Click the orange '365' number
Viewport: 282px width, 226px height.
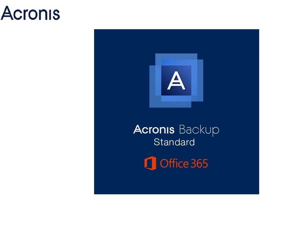point(199,163)
